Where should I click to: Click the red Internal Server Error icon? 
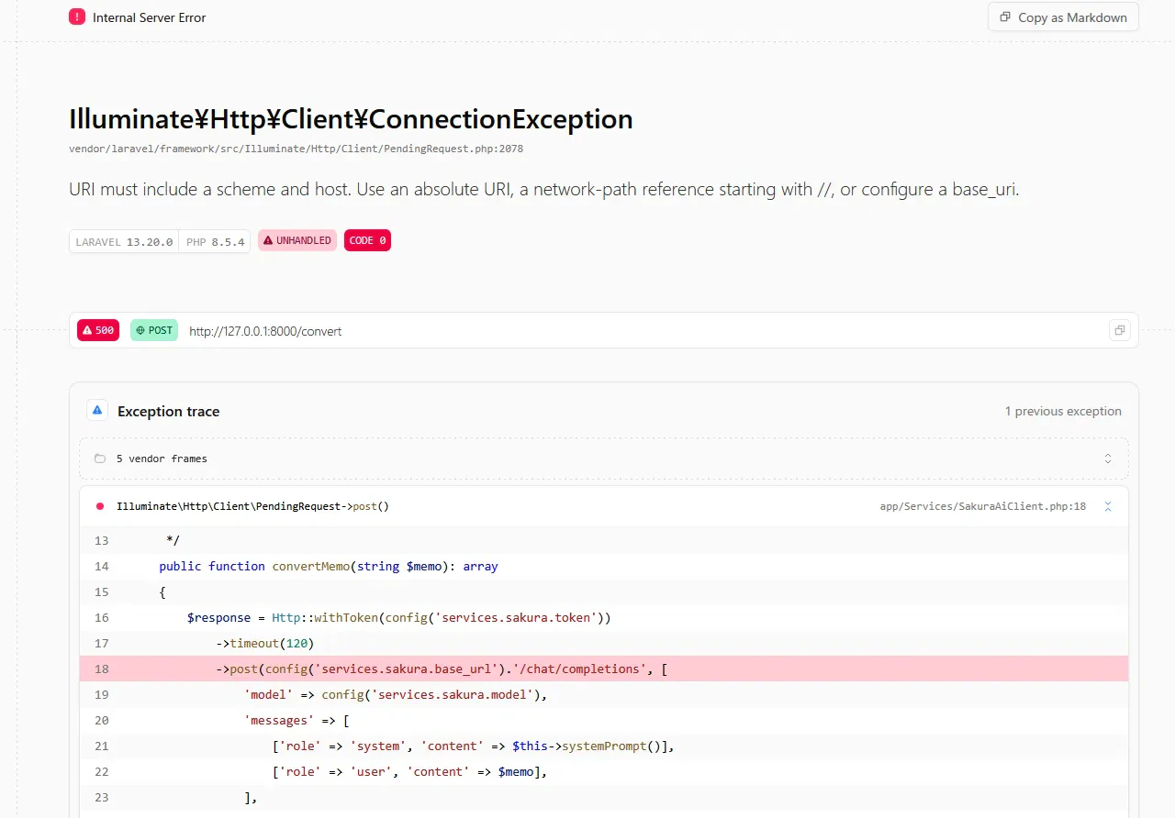click(77, 17)
